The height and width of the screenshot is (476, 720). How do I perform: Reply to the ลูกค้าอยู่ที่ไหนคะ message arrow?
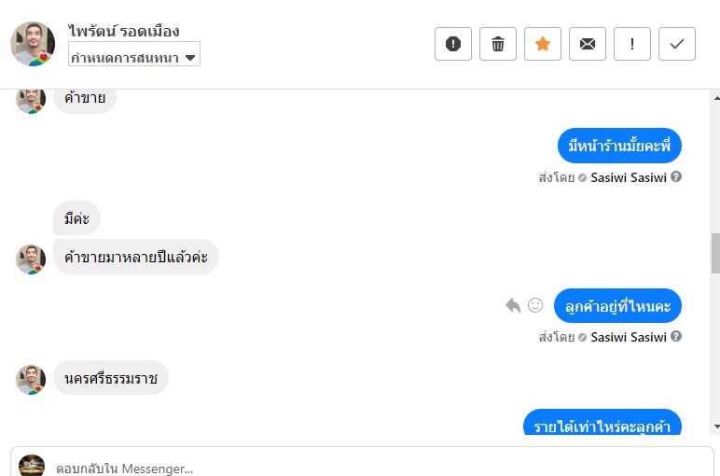(x=512, y=305)
